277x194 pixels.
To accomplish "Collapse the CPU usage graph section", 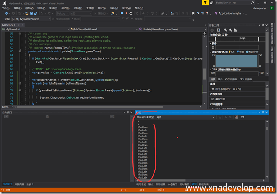I will pos(211,69).
